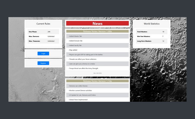Screen dimensions: 195x119
Task: Click the Current Rules panel title
Action: pos(43,24)
